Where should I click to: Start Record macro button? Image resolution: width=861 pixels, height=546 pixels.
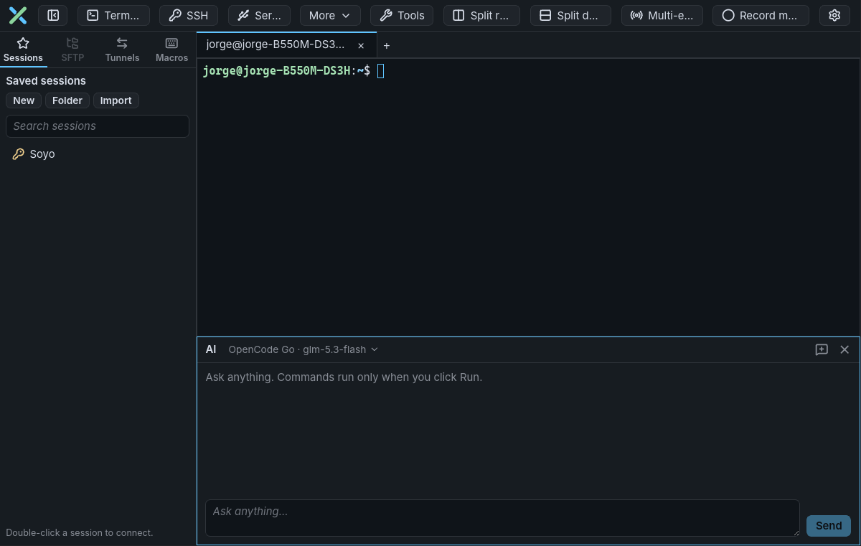pyautogui.click(x=761, y=15)
